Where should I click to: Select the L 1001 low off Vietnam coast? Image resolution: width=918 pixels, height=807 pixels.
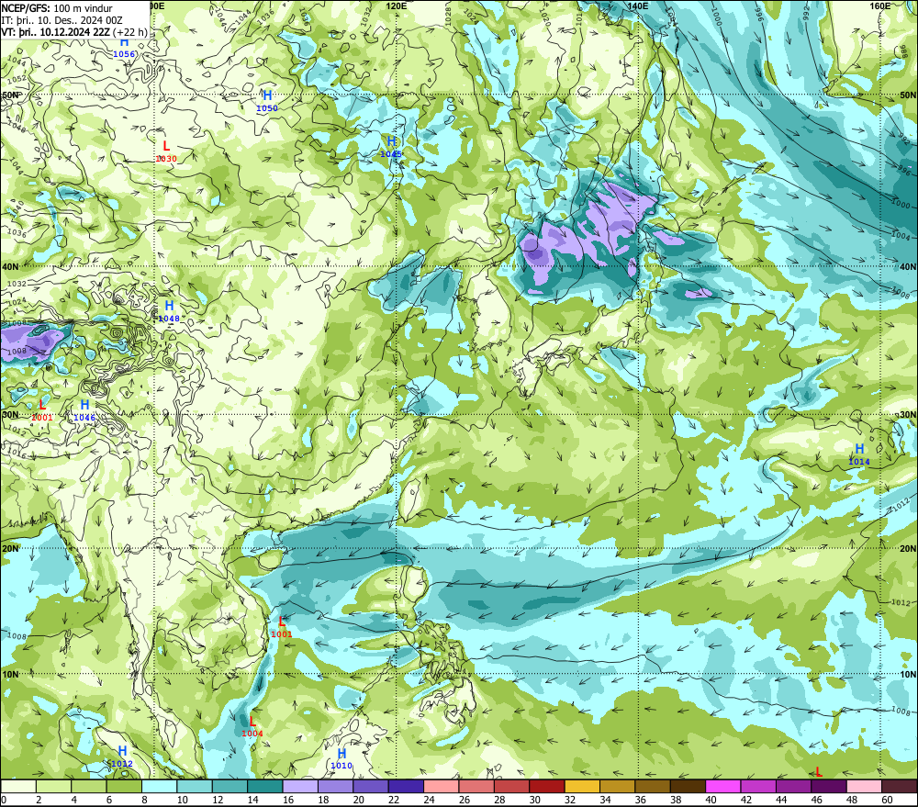282,627
